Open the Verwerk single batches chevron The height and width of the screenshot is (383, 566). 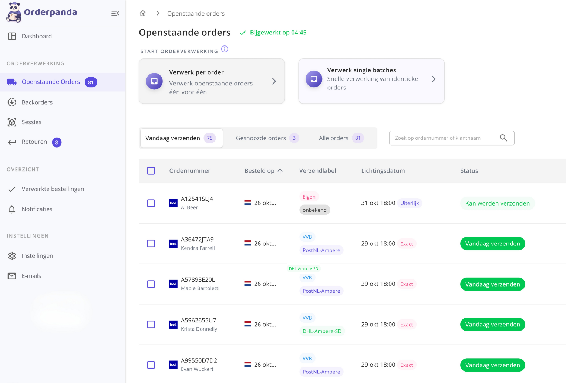(x=434, y=79)
